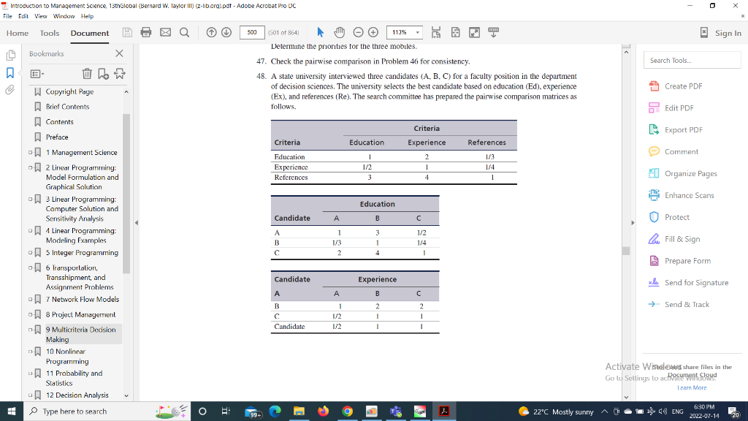This screenshot has height=421, width=748.
Task: Show the page thumbnails panel
Action: [11, 55]
